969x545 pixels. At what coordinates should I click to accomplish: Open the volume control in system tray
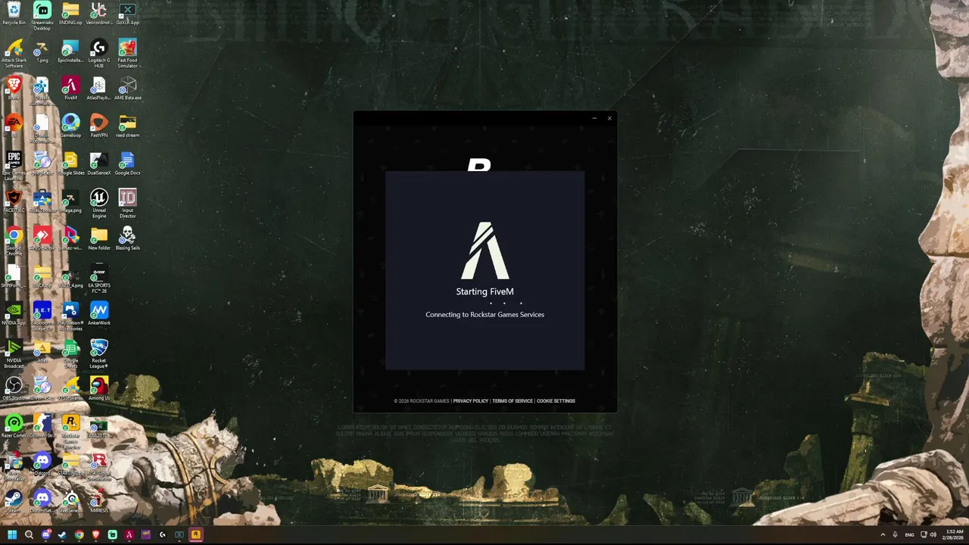coord(933,535)
